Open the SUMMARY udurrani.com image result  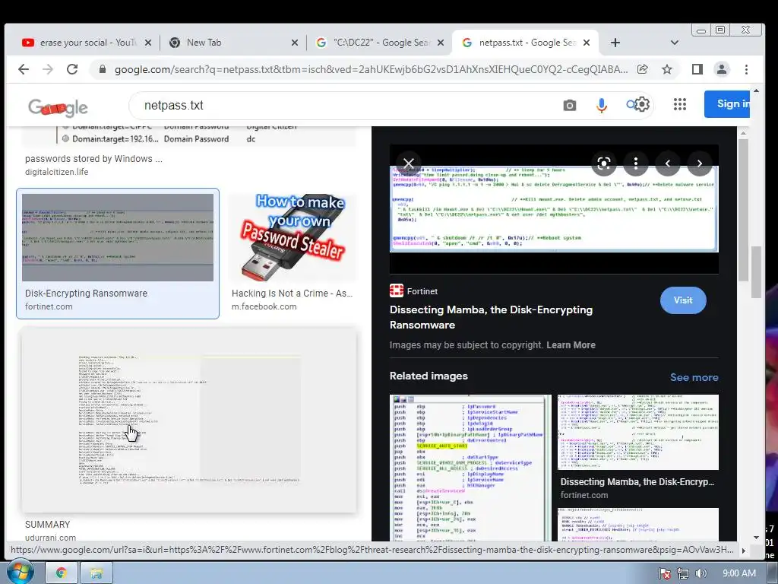point(189,420)
